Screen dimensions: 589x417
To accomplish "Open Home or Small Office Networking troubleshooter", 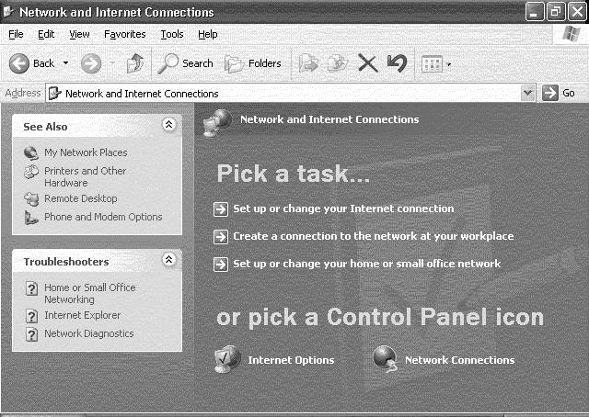I will pos(90,294).
